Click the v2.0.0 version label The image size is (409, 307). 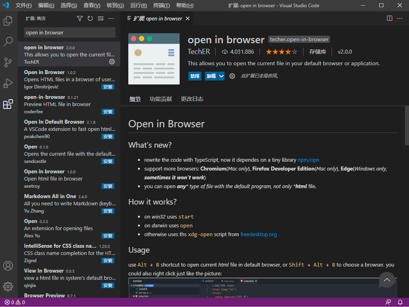click(x=345, y=52)
